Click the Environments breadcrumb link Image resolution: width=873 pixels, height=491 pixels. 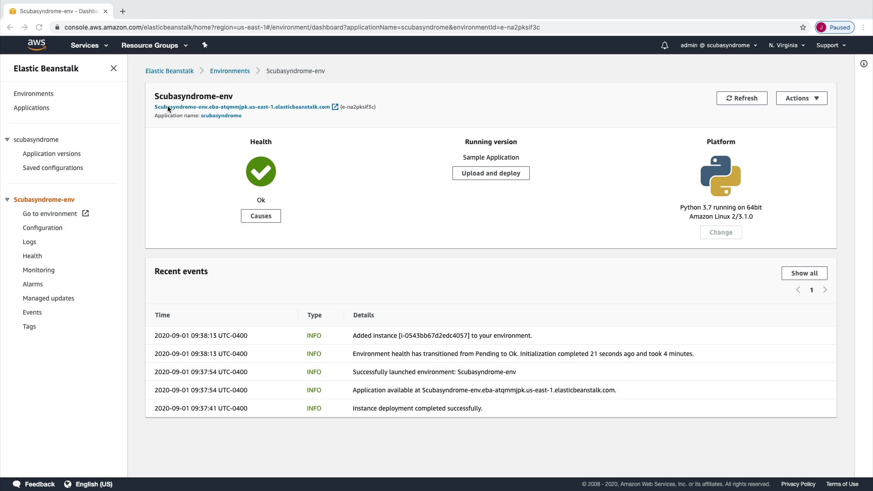[x=230, y=71]
